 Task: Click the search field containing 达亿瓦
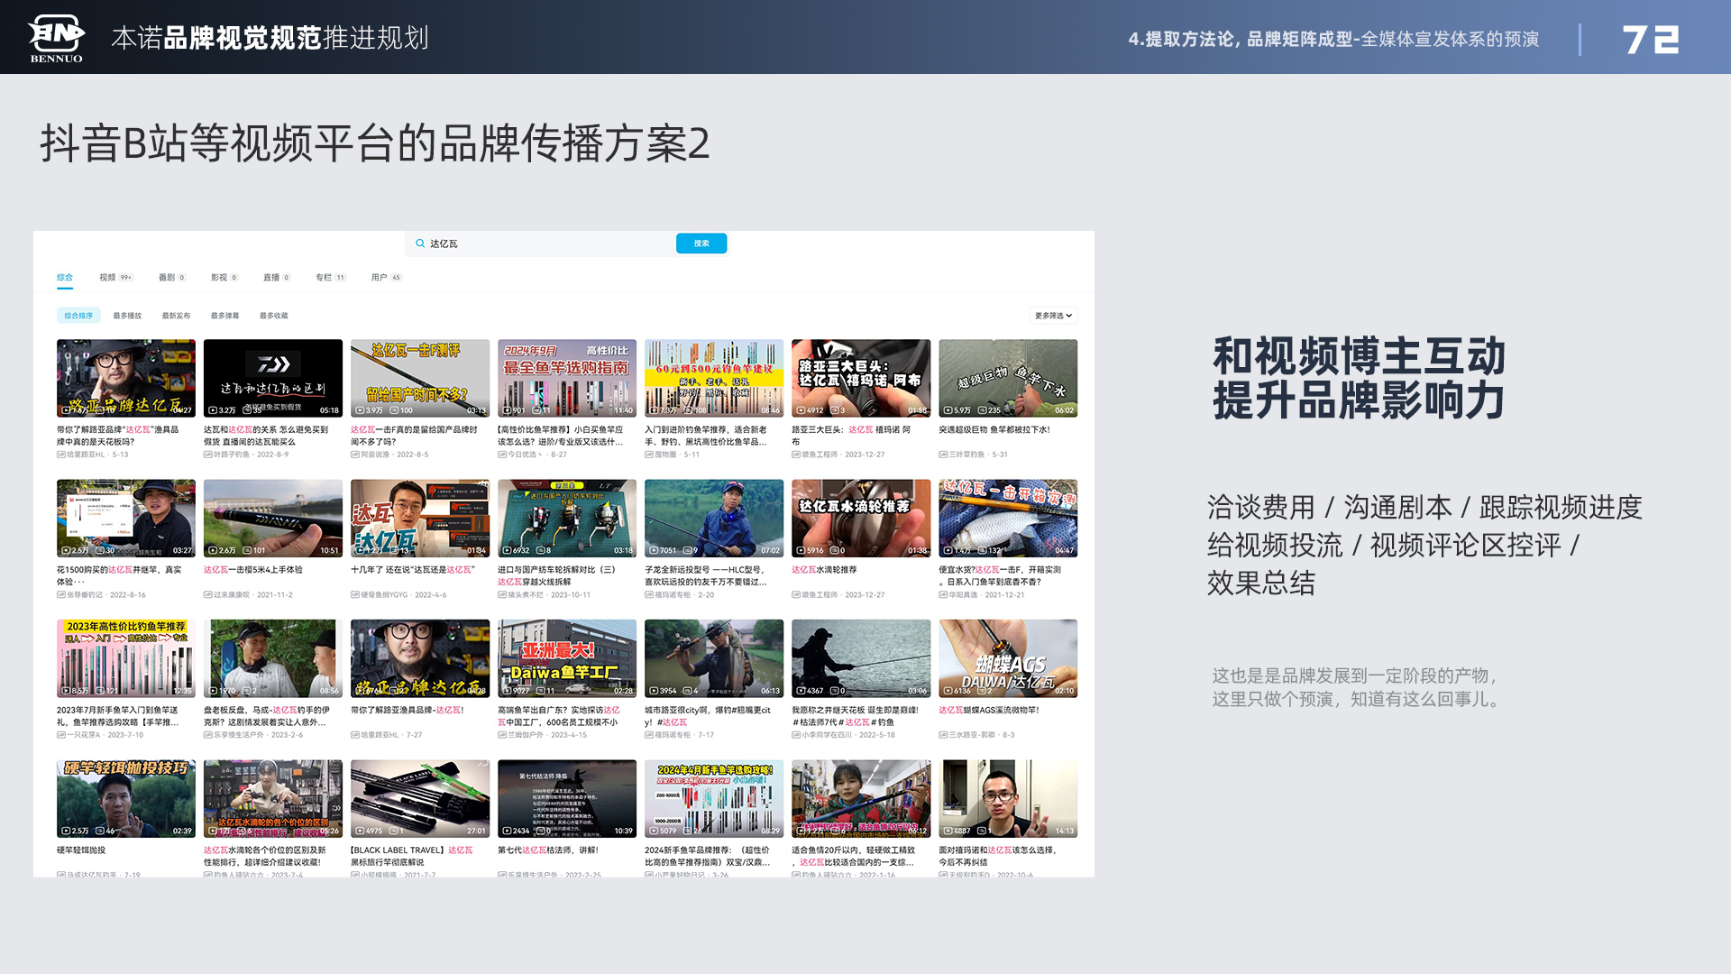coord(540,243)
